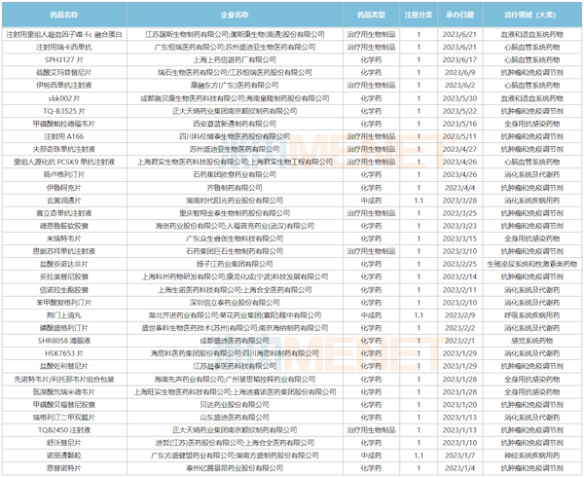Select the '伊努西单抗注射液' drug name

[64, 86]
